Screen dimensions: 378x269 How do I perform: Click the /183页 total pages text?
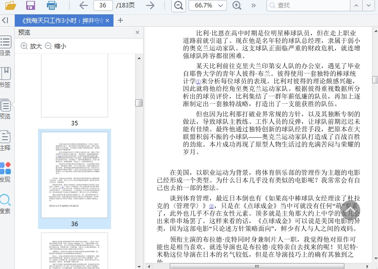pyautogui.click(x=125, y=5)
